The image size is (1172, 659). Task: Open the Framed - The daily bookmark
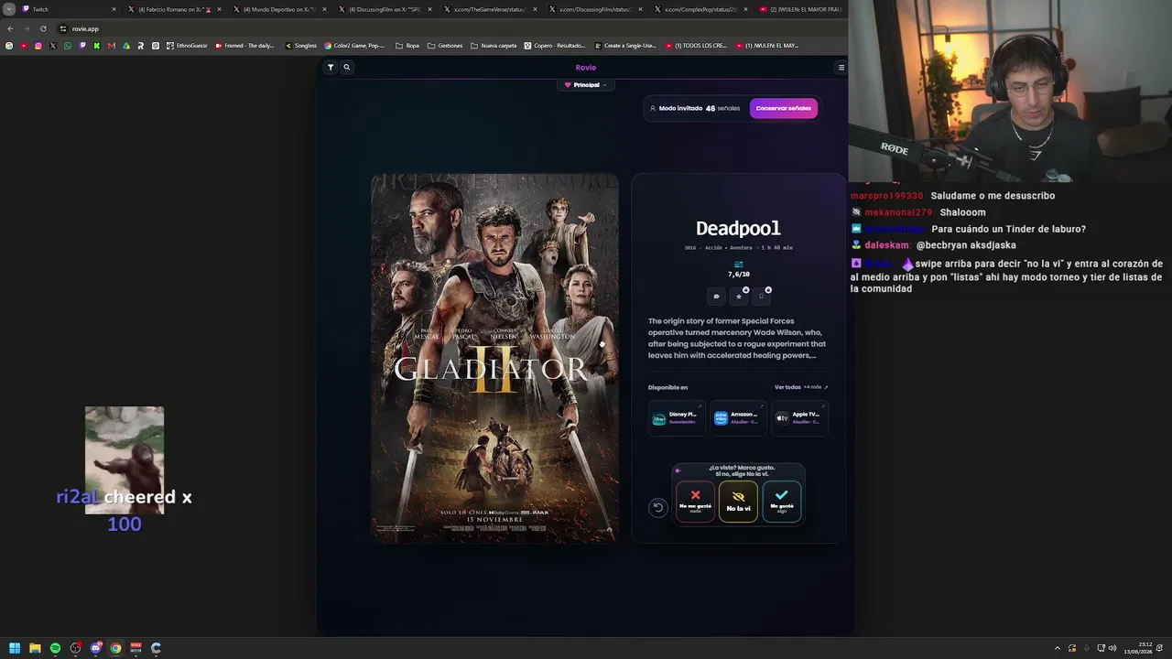244,46
